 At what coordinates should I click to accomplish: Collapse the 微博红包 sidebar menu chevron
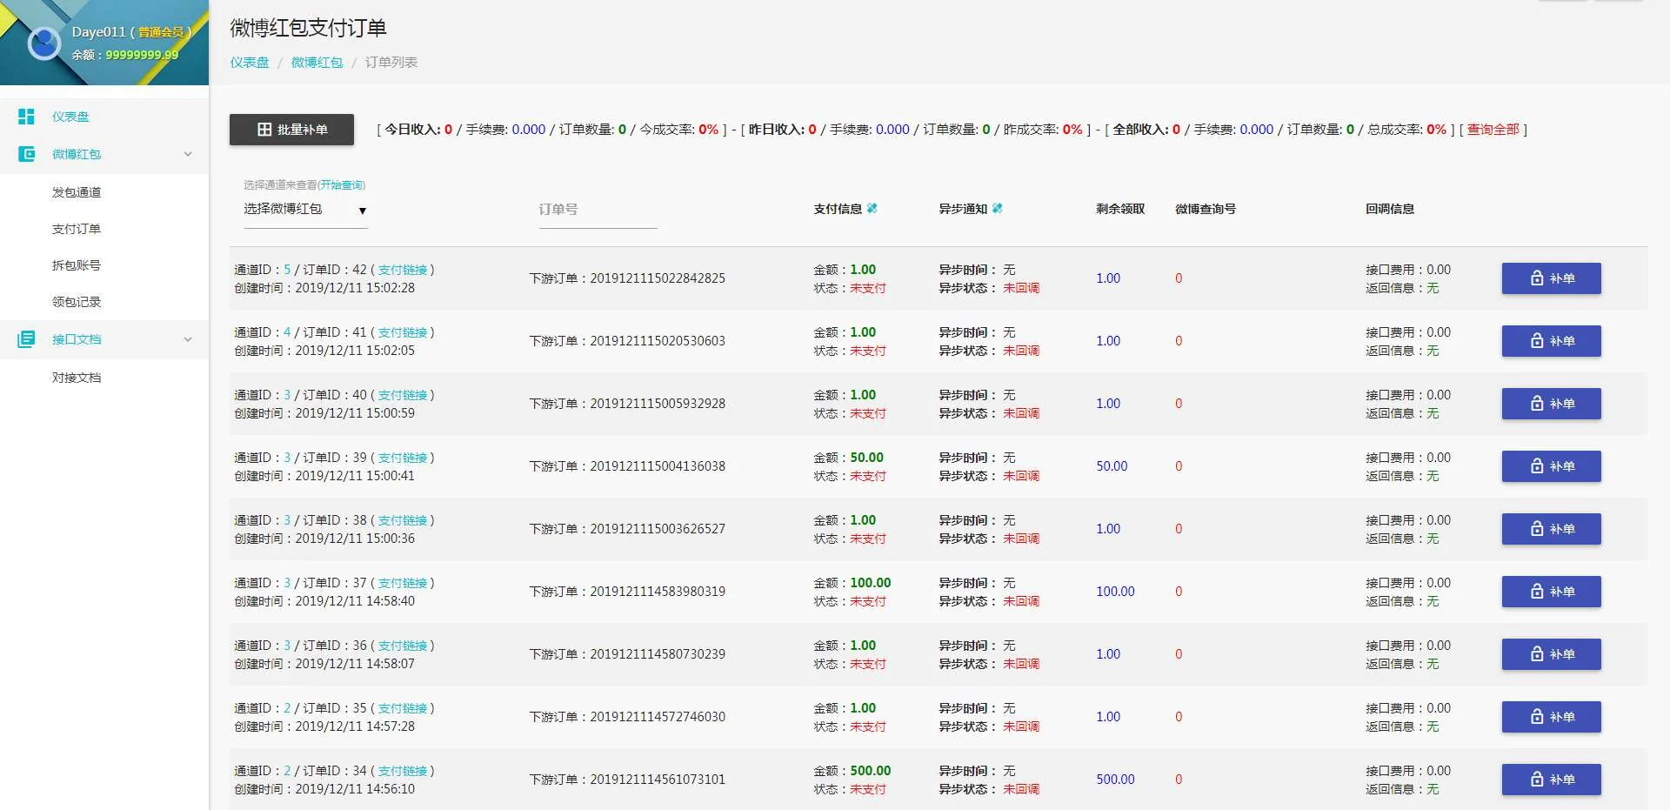tap(188, 154)
